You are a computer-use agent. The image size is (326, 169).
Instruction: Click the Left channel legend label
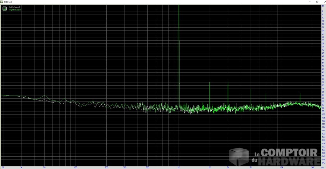coord(15,7)
